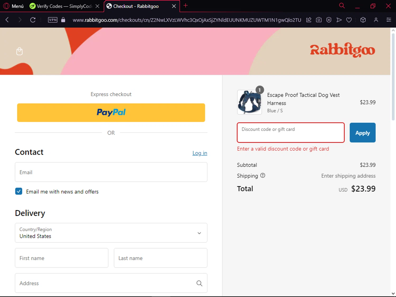Go forward to the next page
Viewport: 396px width, 297px height.
pyautogui.click(x=20, y=20)
